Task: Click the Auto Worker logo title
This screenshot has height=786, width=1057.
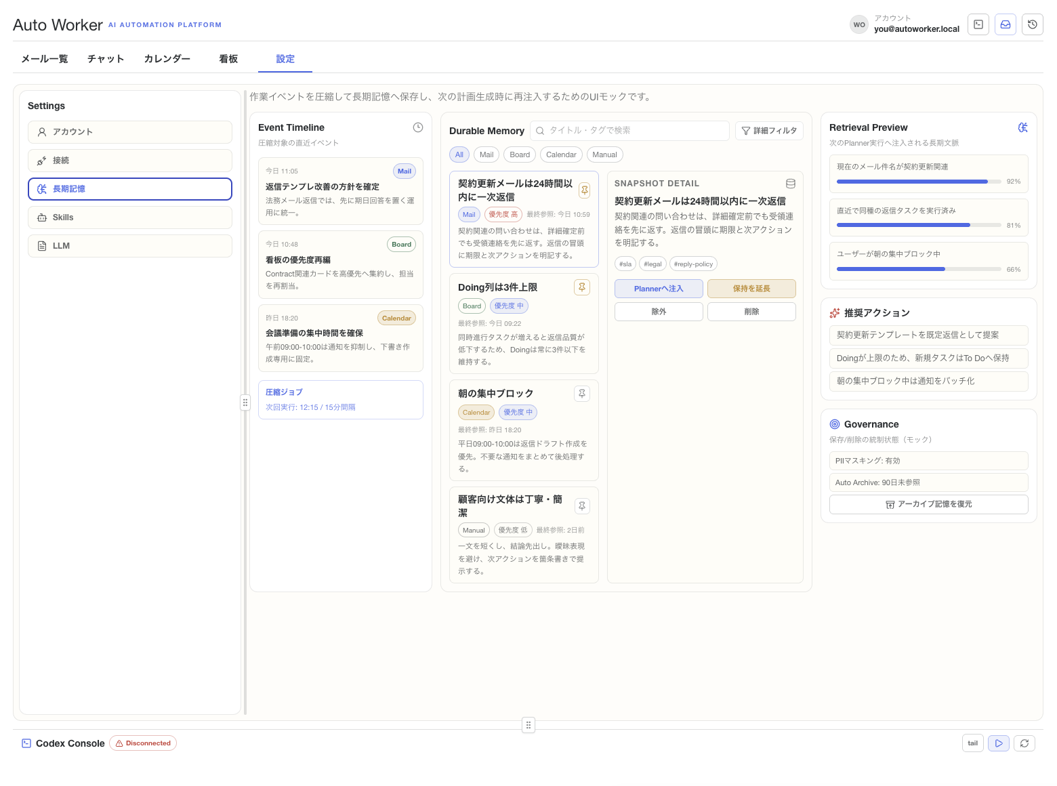Action: 58,25
